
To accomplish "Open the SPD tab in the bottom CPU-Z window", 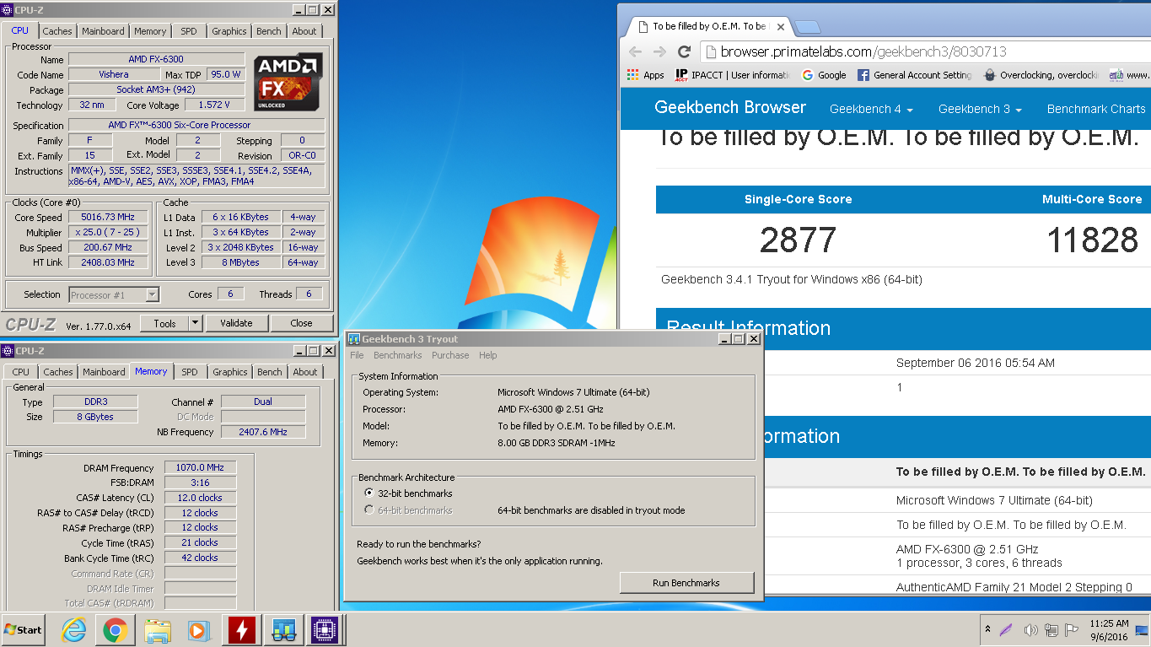I will 190,372.
